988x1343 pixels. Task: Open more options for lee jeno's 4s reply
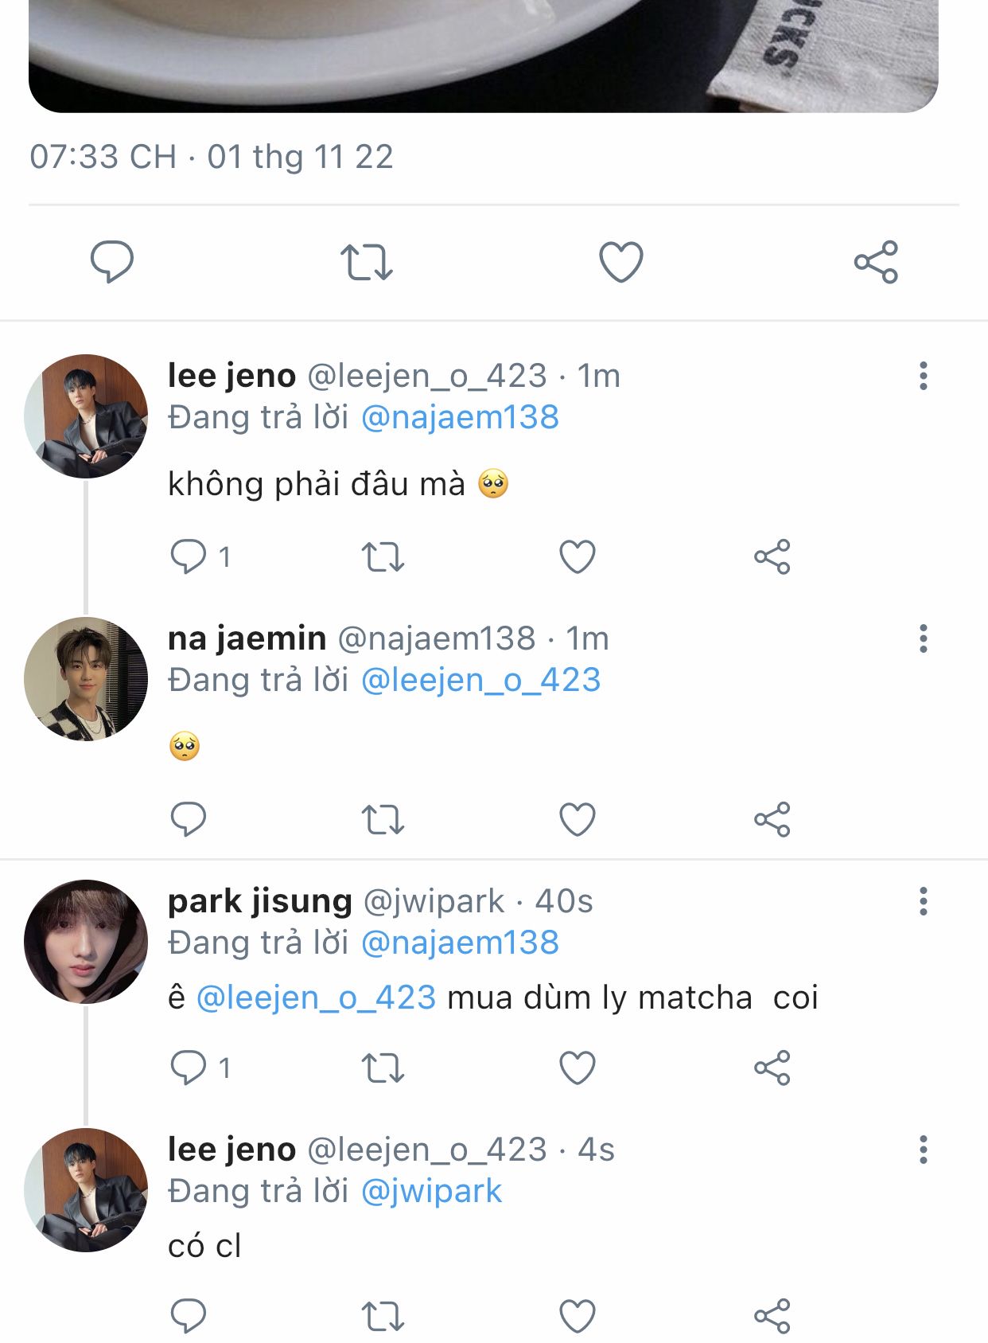click(x=923, y=1150)
